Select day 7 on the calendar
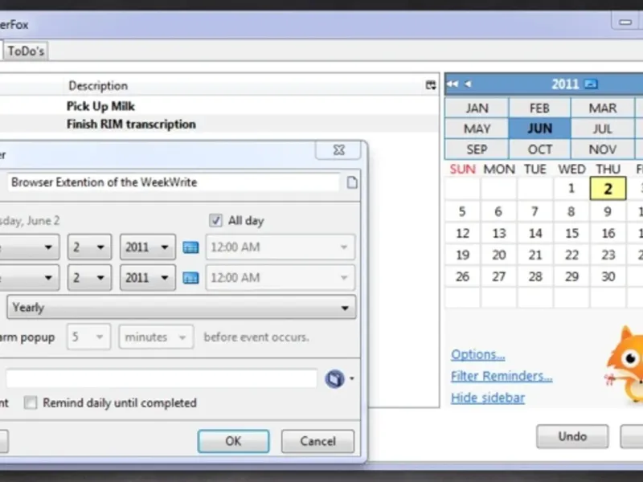This screenshot has height=482, width=643. (x=534, y=211)
